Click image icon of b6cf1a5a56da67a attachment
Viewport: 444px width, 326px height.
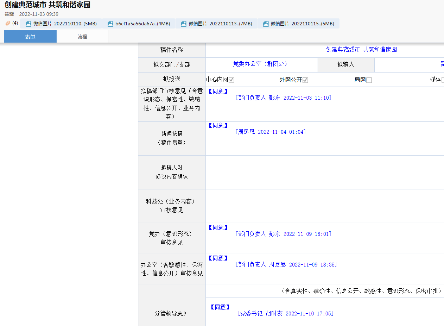[110, 24]
